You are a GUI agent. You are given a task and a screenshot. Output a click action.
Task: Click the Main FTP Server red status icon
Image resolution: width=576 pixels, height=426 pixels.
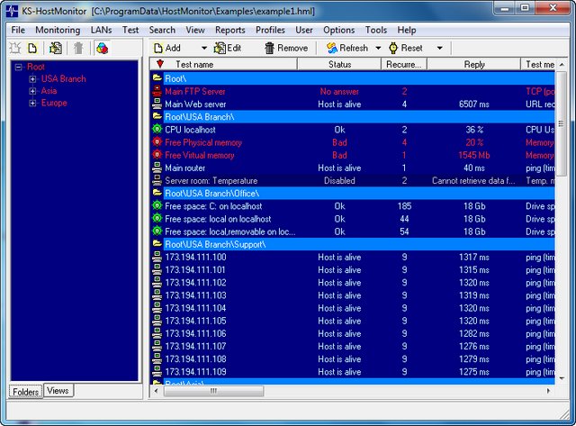157,92
